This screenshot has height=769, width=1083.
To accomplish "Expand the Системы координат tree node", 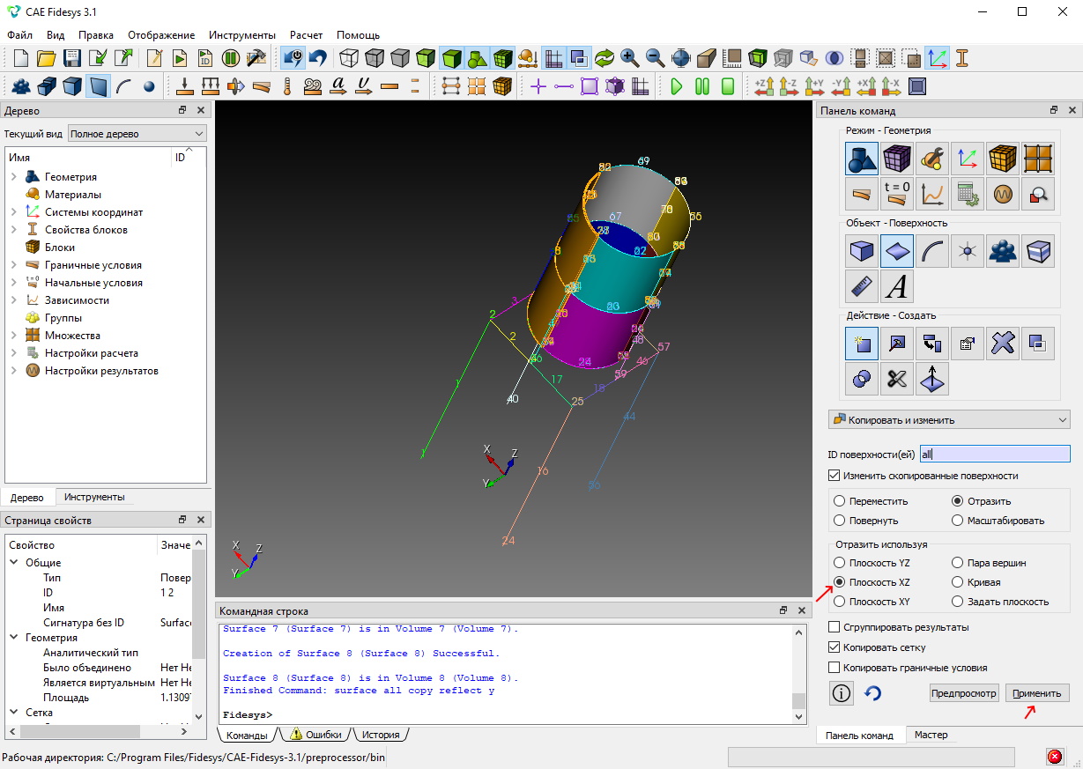I will coord(14,212).
